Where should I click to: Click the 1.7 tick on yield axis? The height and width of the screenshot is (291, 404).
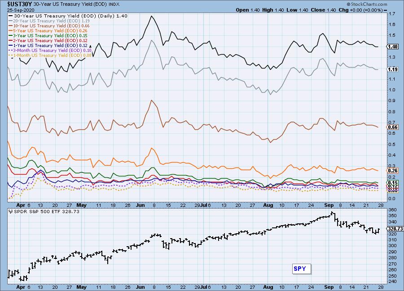coord(391,13)
